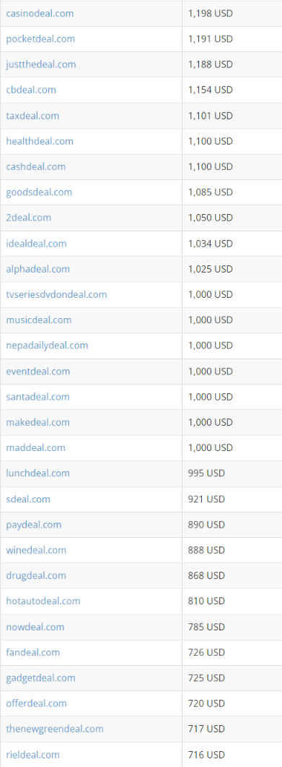Open the casinodeal.com domain link

pos(40,13)
